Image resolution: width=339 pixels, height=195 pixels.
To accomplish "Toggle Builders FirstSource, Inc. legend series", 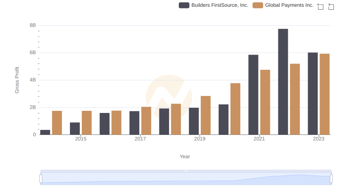I will tap(214, 5).
